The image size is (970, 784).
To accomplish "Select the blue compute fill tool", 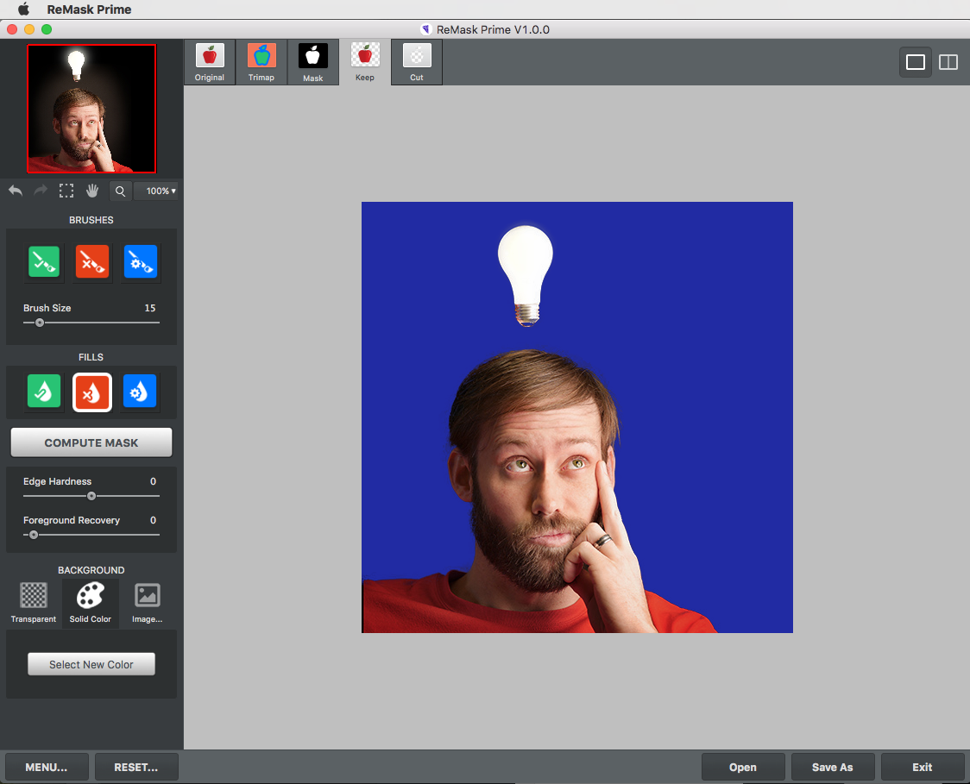I will (x=140, y=391).
